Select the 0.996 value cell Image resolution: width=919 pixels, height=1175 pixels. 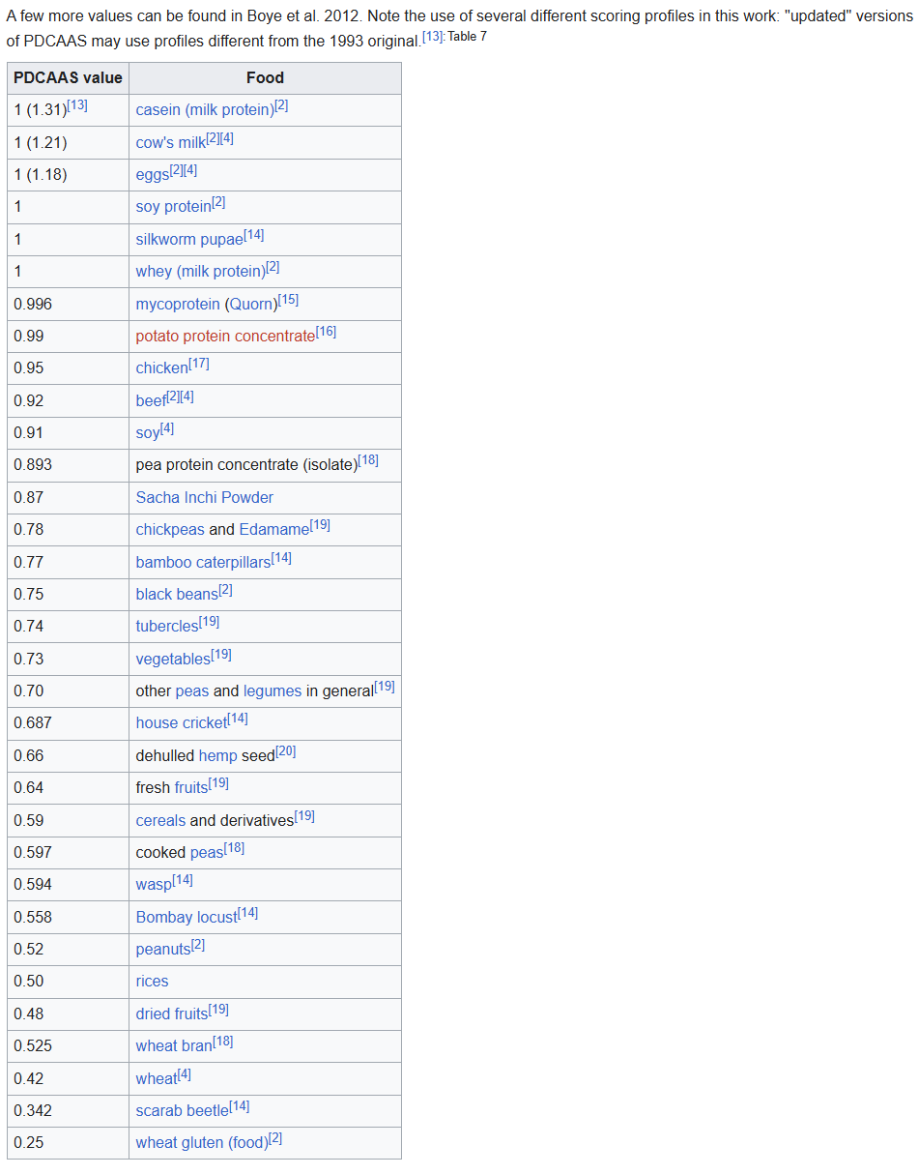(x=68, y=304)
